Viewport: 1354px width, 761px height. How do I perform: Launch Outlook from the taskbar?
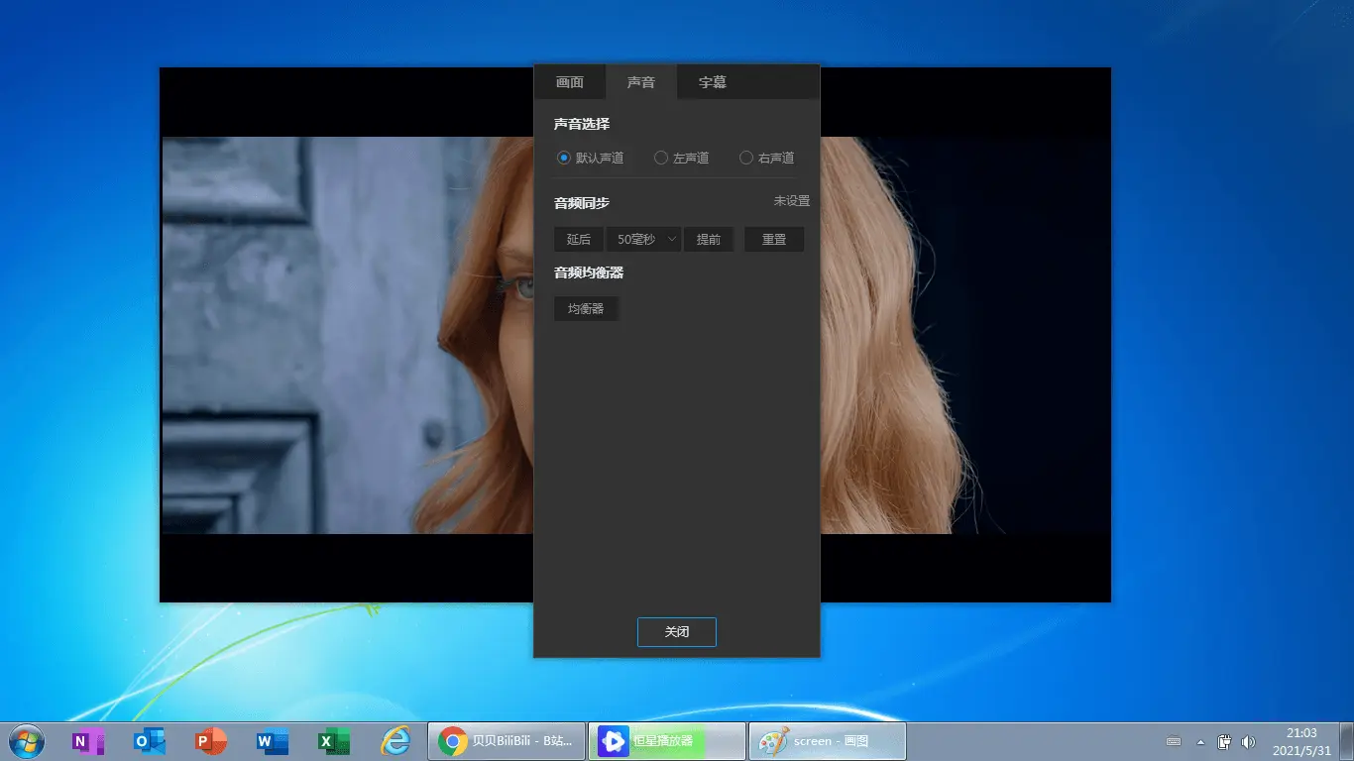click(x=150, y=741)
